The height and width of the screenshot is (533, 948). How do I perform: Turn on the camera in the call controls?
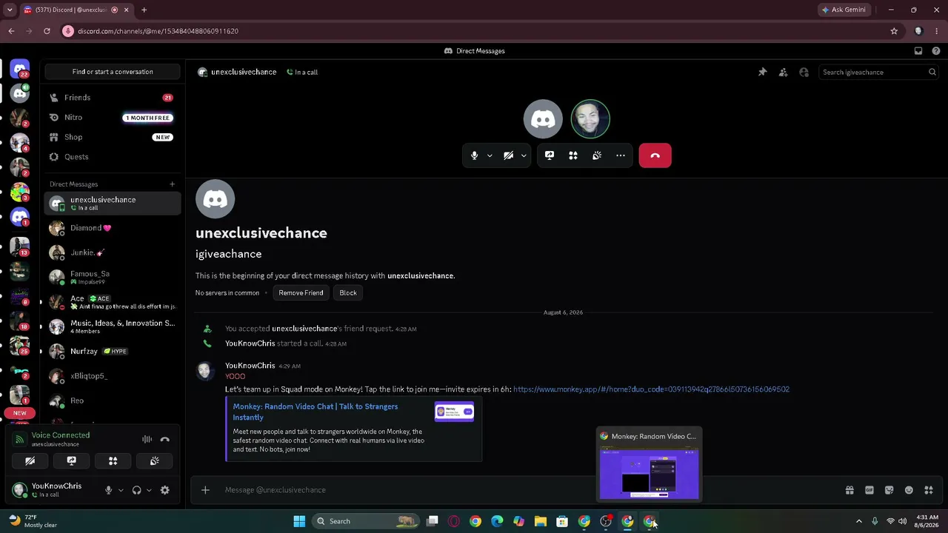(508, 155)
